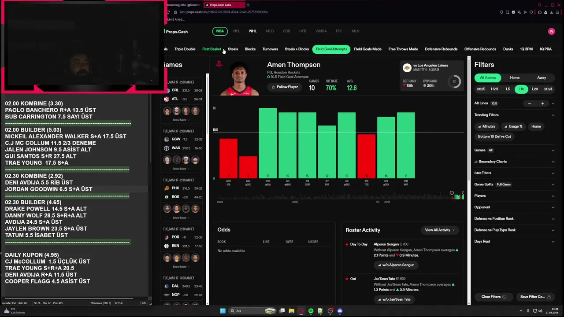Select the Dunks stat tab

[x=508, y=49]
